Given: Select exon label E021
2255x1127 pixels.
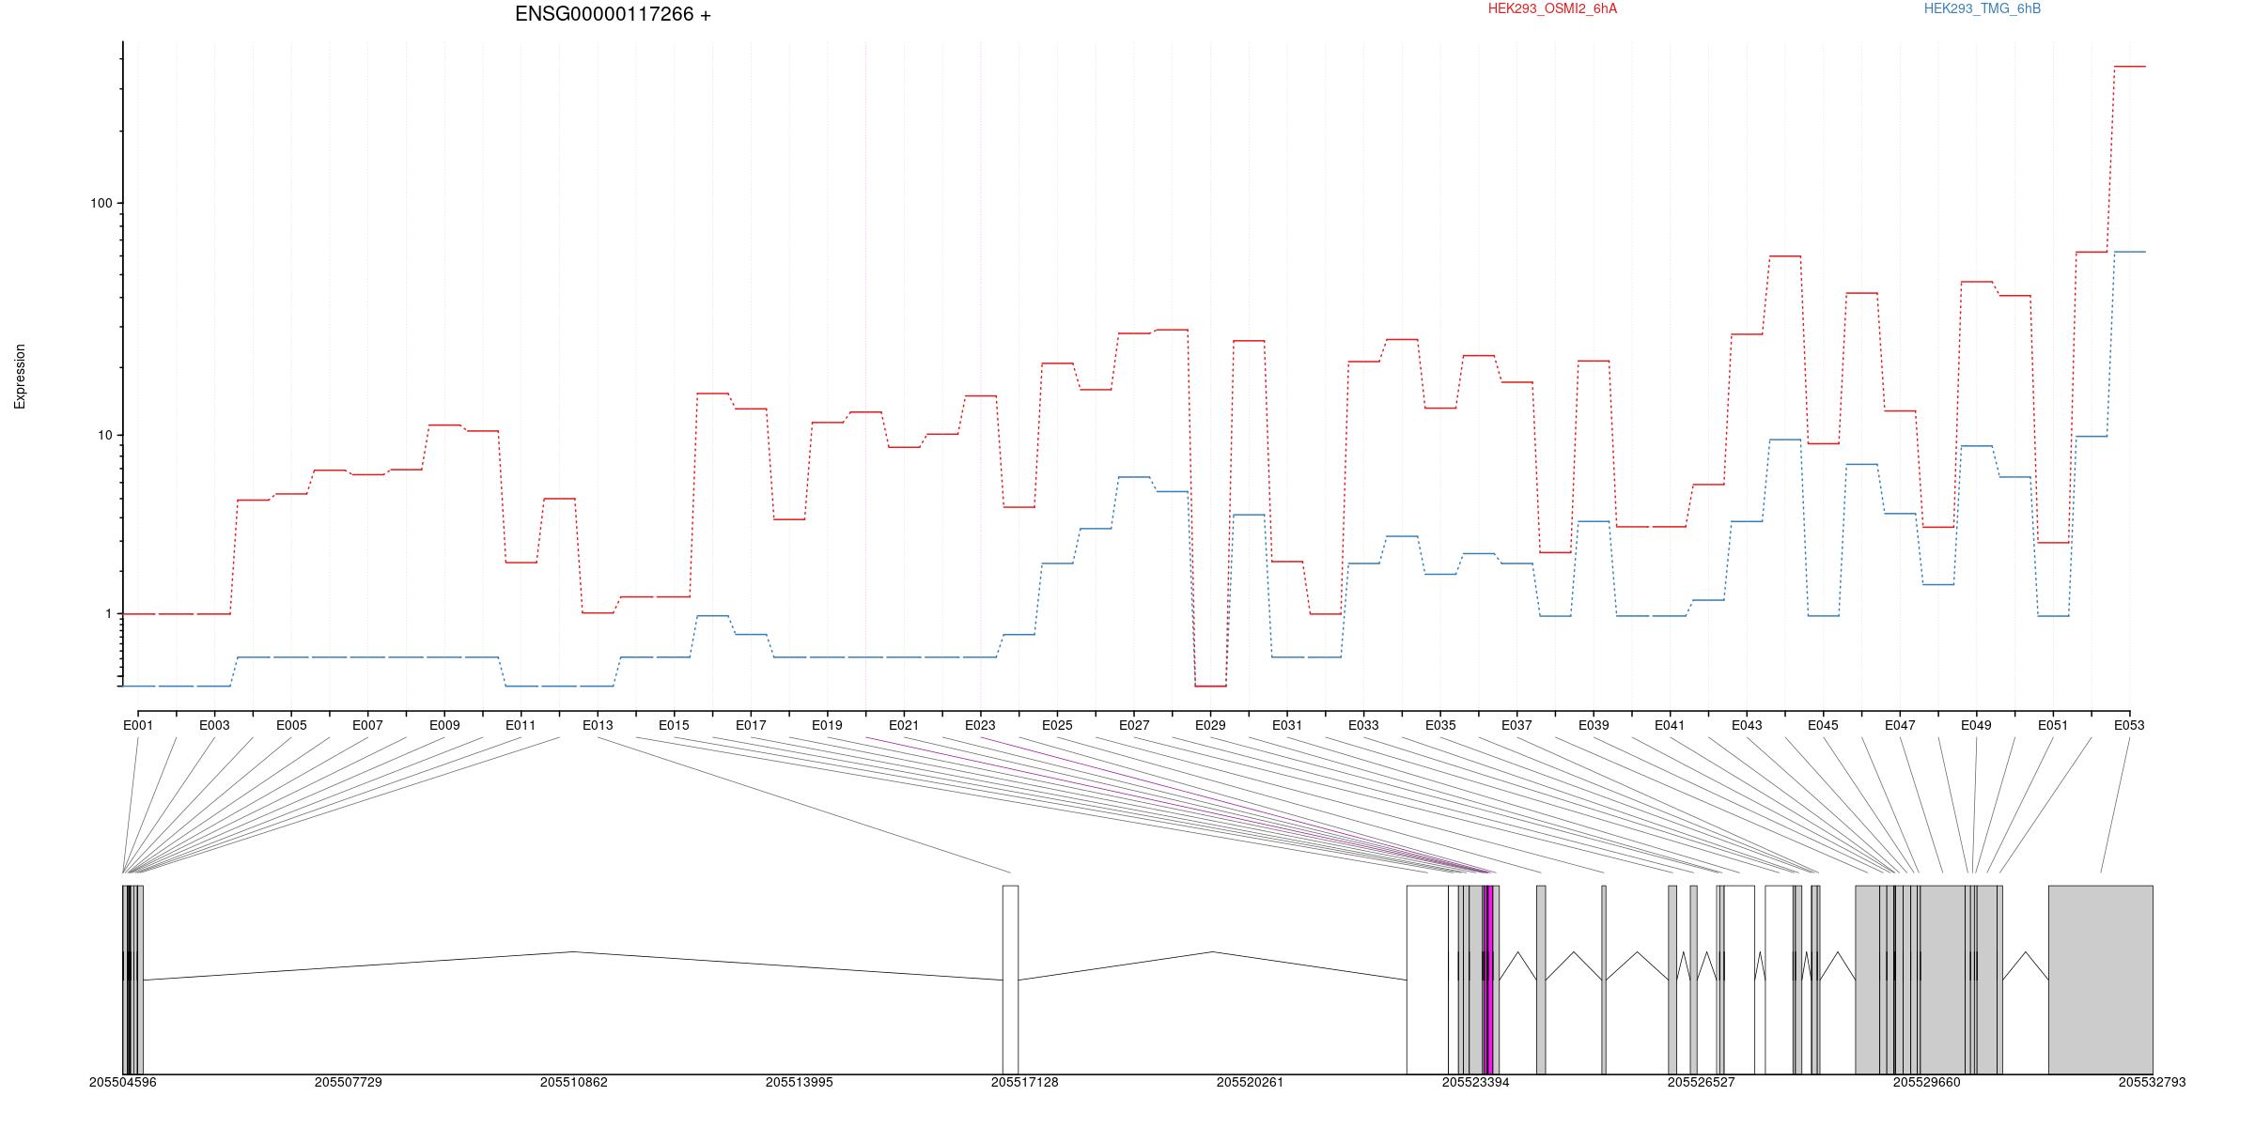Looking at the screenshot, I should point(904,725).
